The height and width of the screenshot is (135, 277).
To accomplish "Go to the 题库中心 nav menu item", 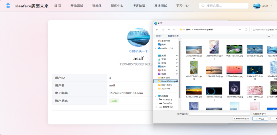I will pos(117,6).
